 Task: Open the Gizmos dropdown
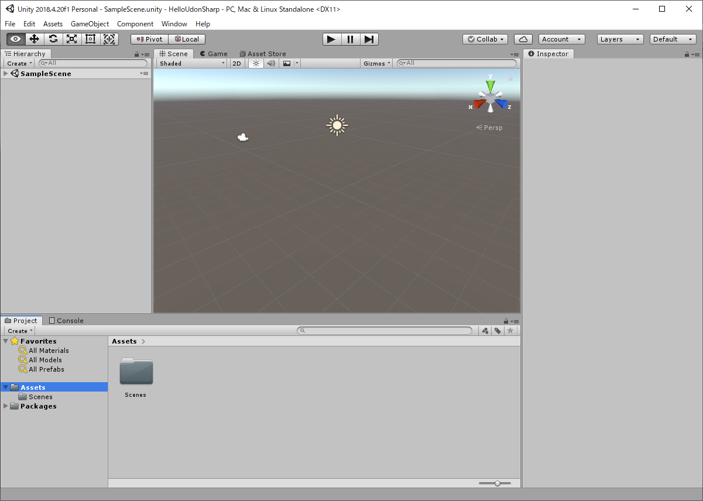click(x=376, y=63)
